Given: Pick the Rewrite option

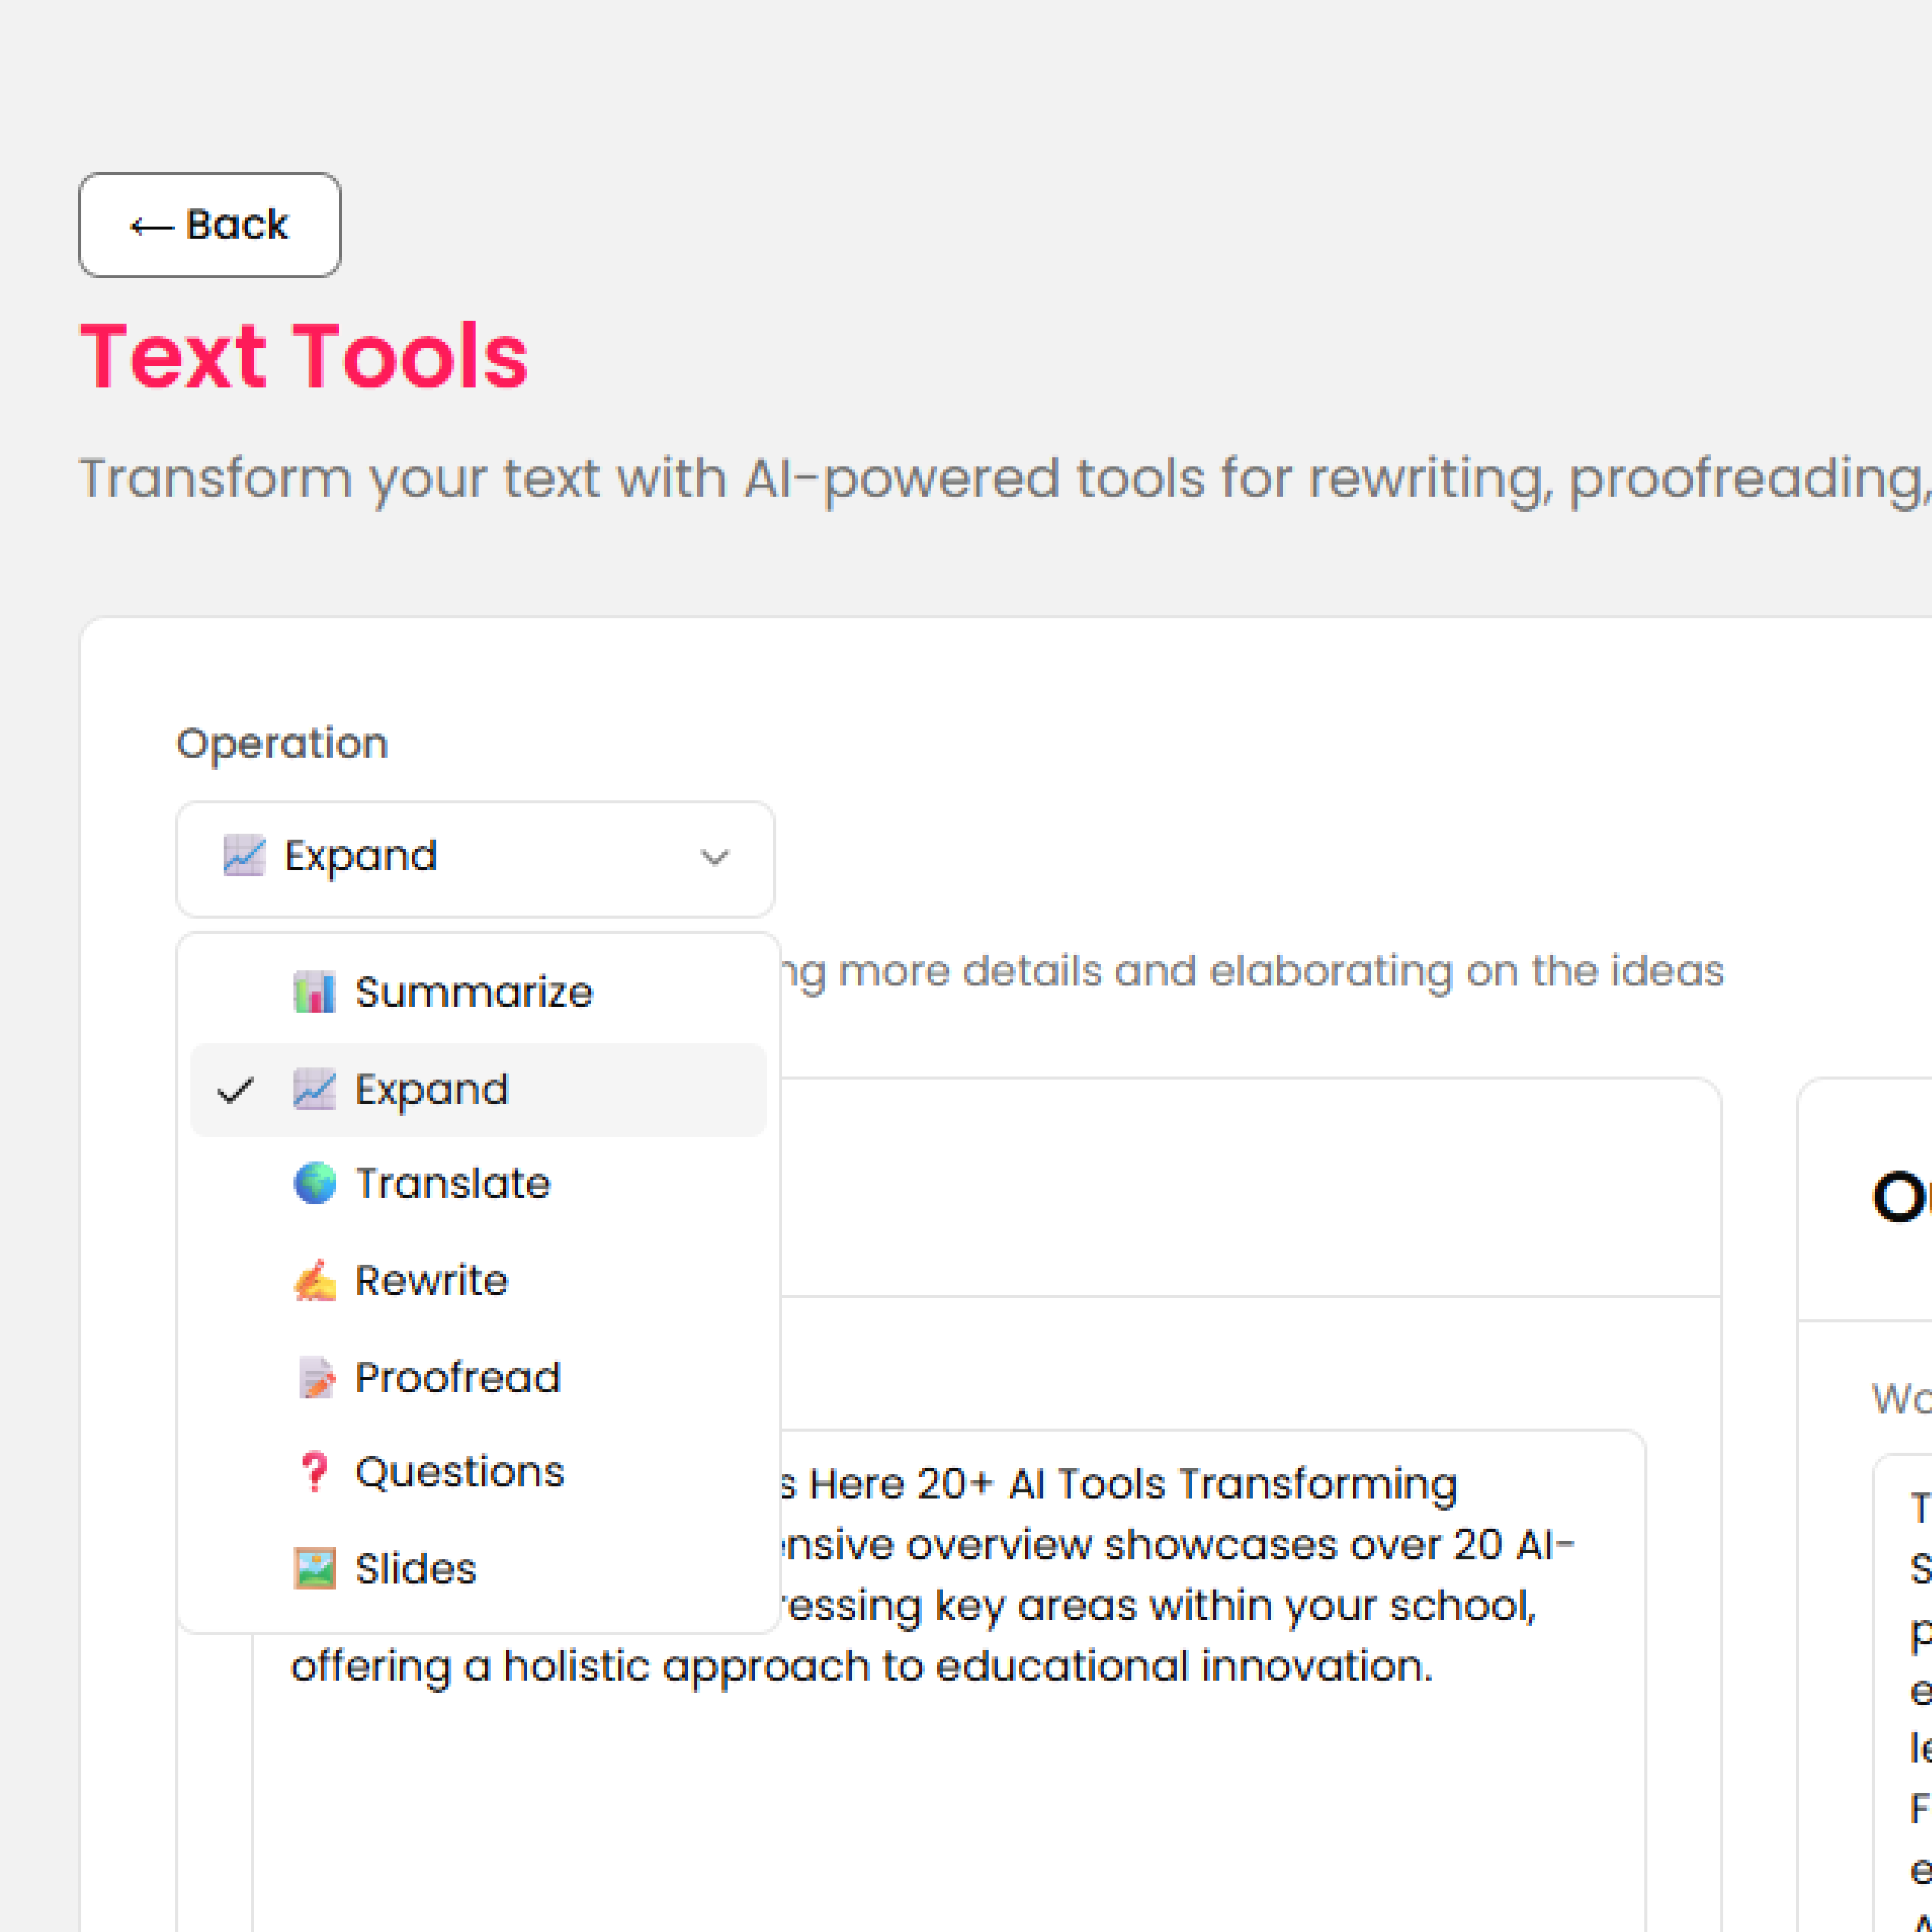Looking at the screenshot, I should pyautogui.click(x=432, y=1281).
